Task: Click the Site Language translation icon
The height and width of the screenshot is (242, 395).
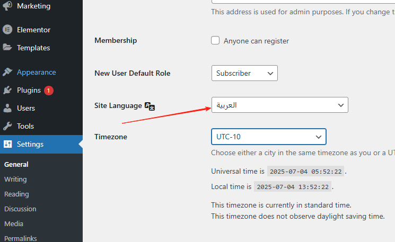Action: [x=150, y=106]
